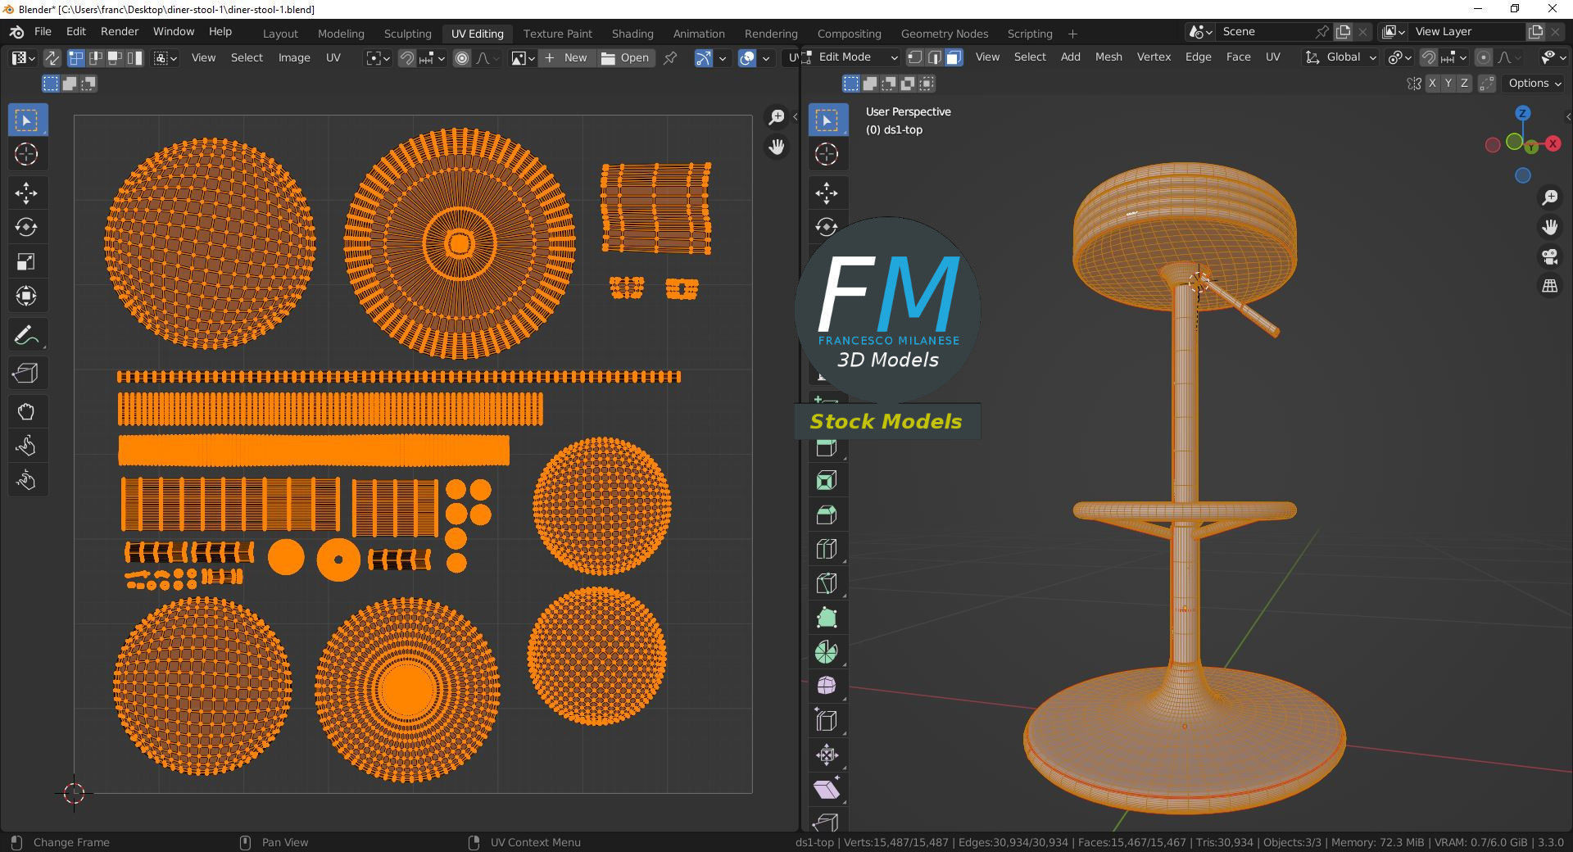
Task: Click the zoom gizmo in UV editor
Action: [776, 117]
